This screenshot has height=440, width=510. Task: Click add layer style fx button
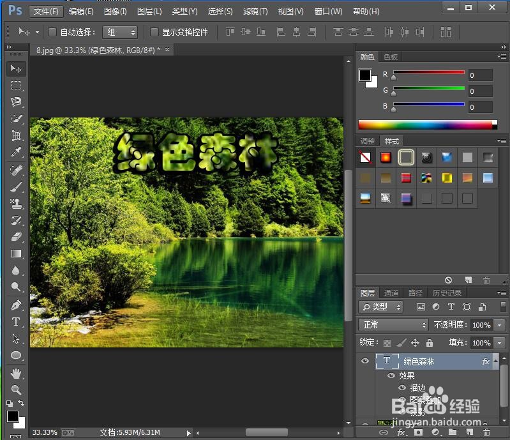pos(401,432)
